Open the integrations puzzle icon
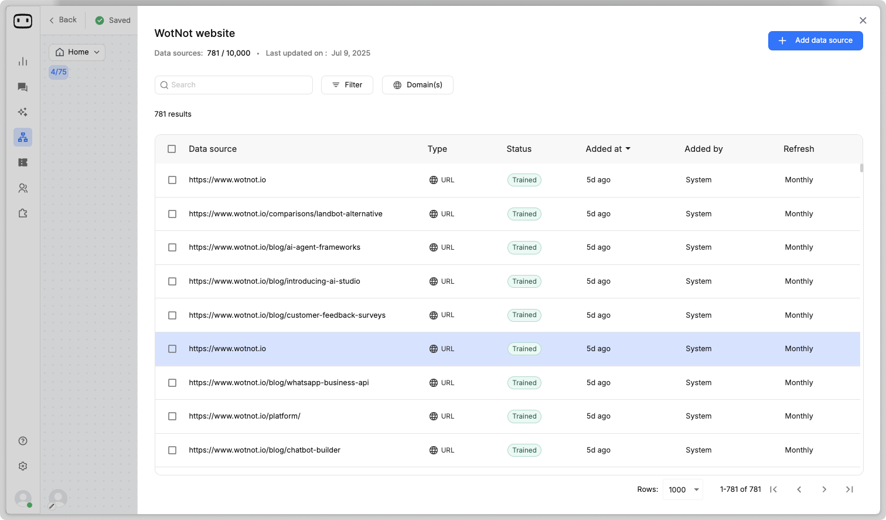The height and width of the screenshot is (520, 886). tap(23, 213)
